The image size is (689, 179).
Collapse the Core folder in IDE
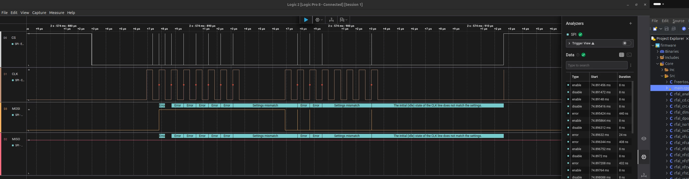(658, 64)
